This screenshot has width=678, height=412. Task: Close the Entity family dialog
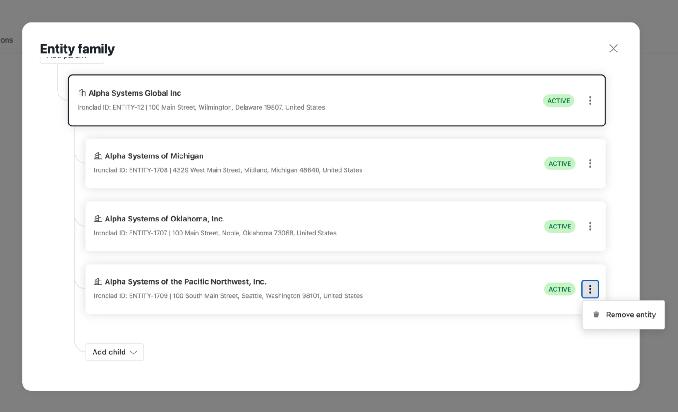pyautogui.click(x=613, y=49)
